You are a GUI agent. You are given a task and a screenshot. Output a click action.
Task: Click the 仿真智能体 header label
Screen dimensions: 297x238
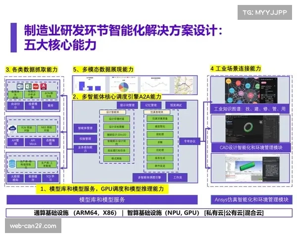[157, 112]
